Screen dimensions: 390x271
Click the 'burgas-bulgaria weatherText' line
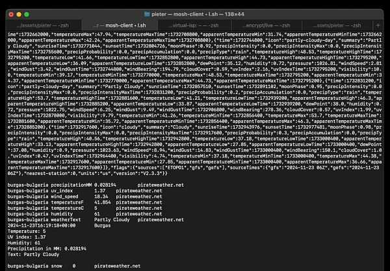pyautogui.click(x=96, y=220)
